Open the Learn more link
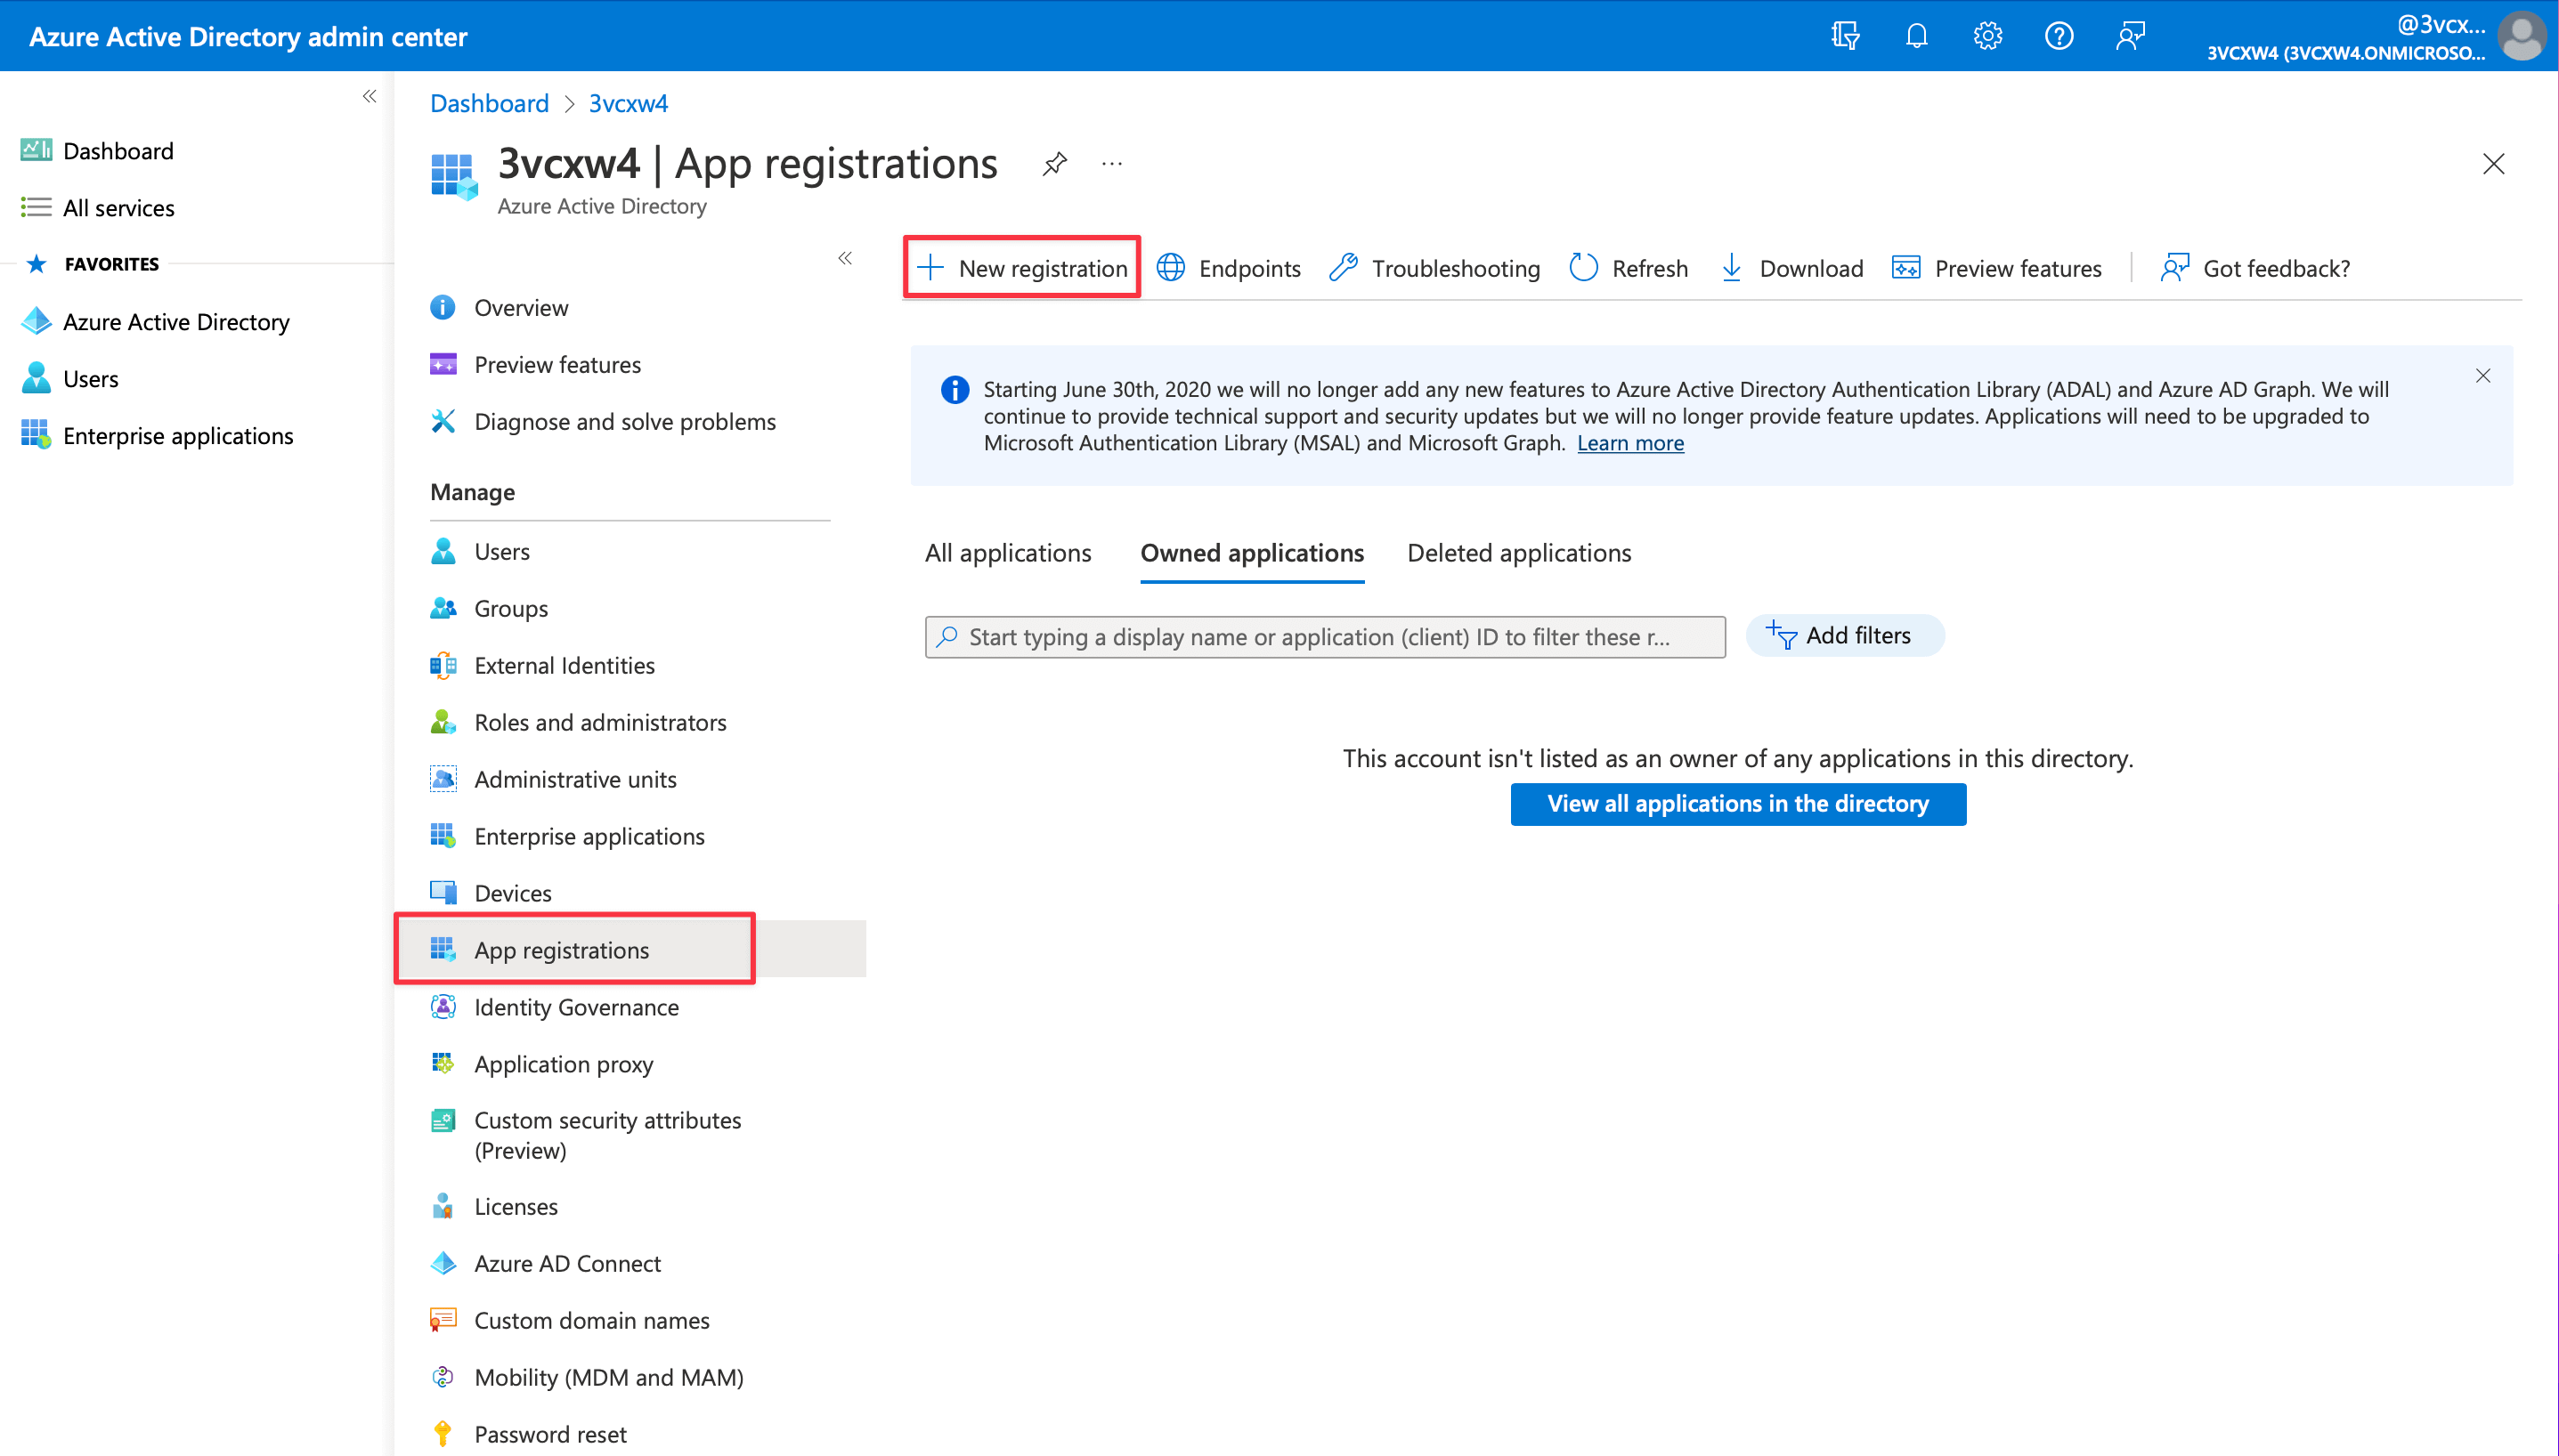 (1630, 443)
